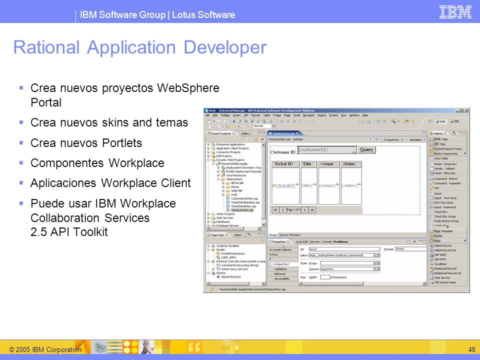The image size is (480, 360).
Task: Select SAP BAPI palette item
Action: tap(438, 254)
